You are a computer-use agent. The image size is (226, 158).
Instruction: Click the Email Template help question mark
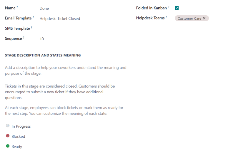tap(34, 17)
